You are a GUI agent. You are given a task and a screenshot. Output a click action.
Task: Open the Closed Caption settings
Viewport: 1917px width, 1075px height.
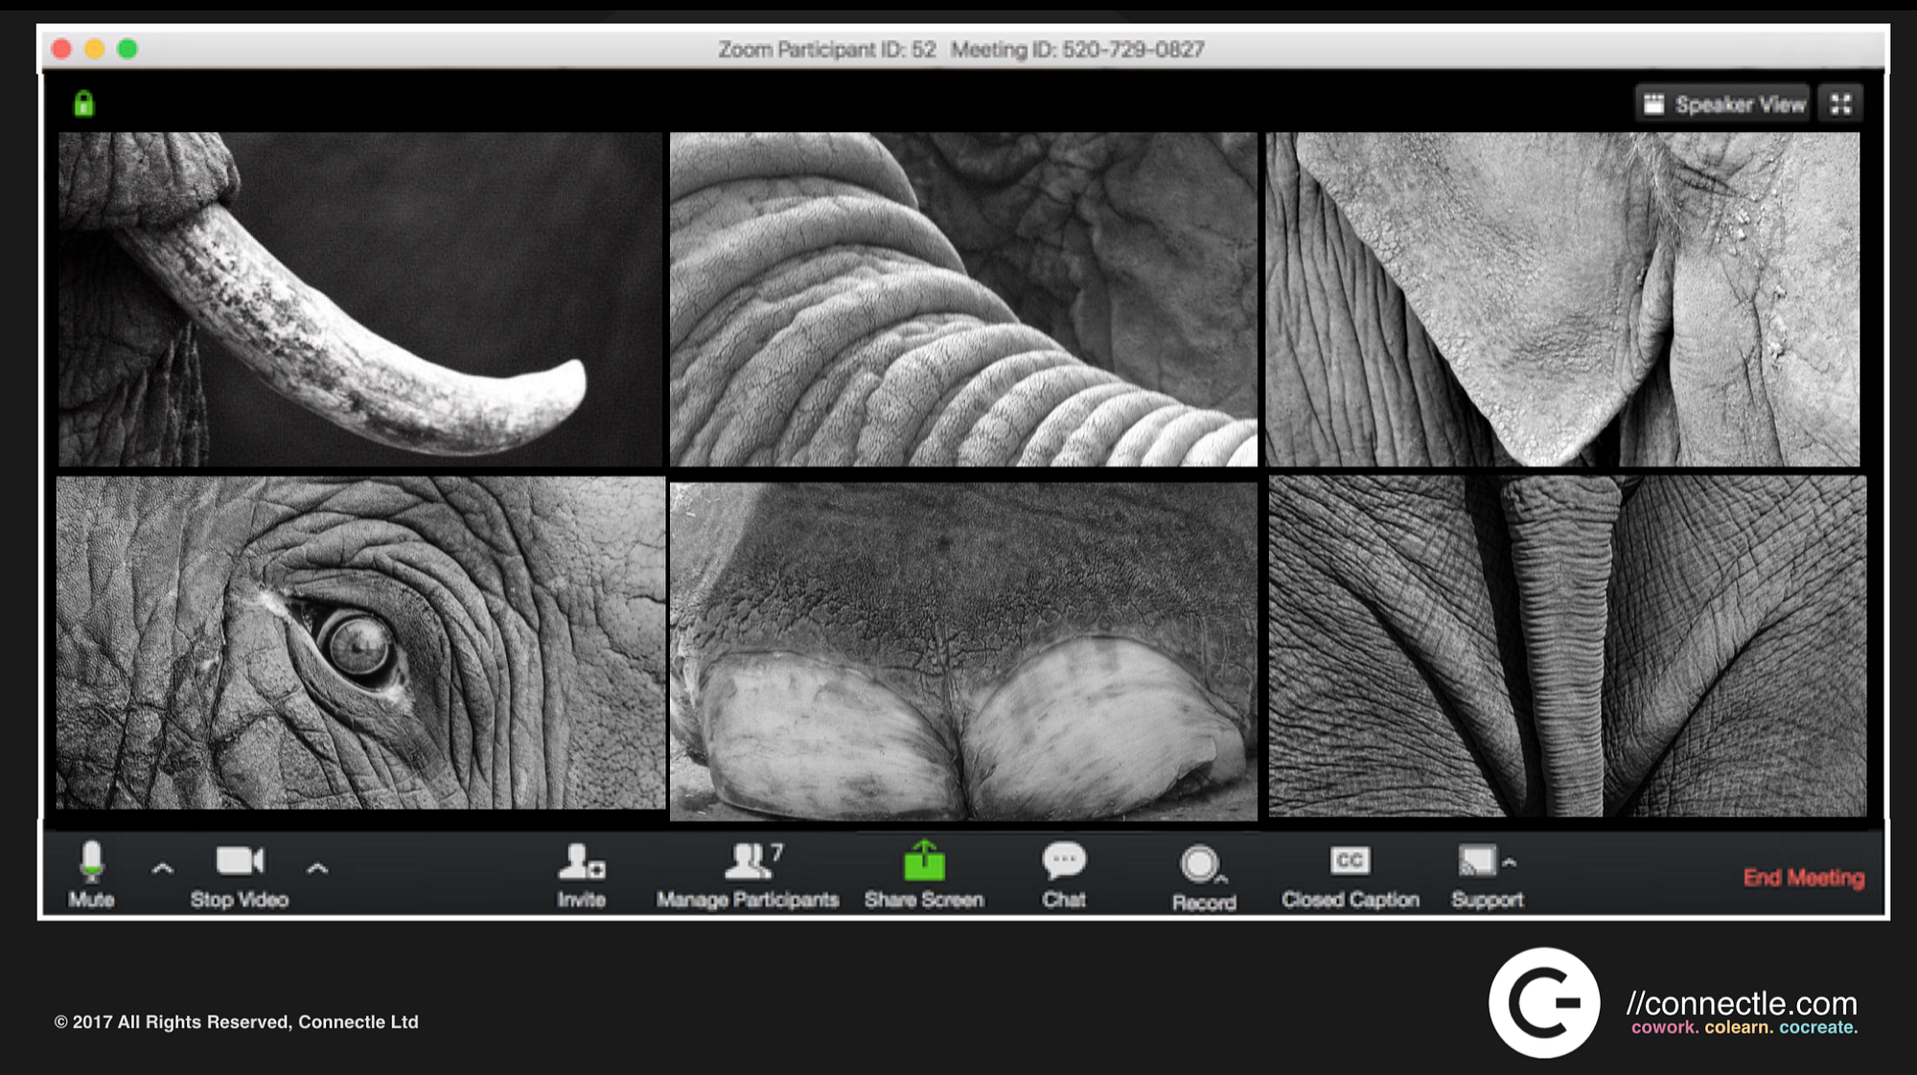1350,861
